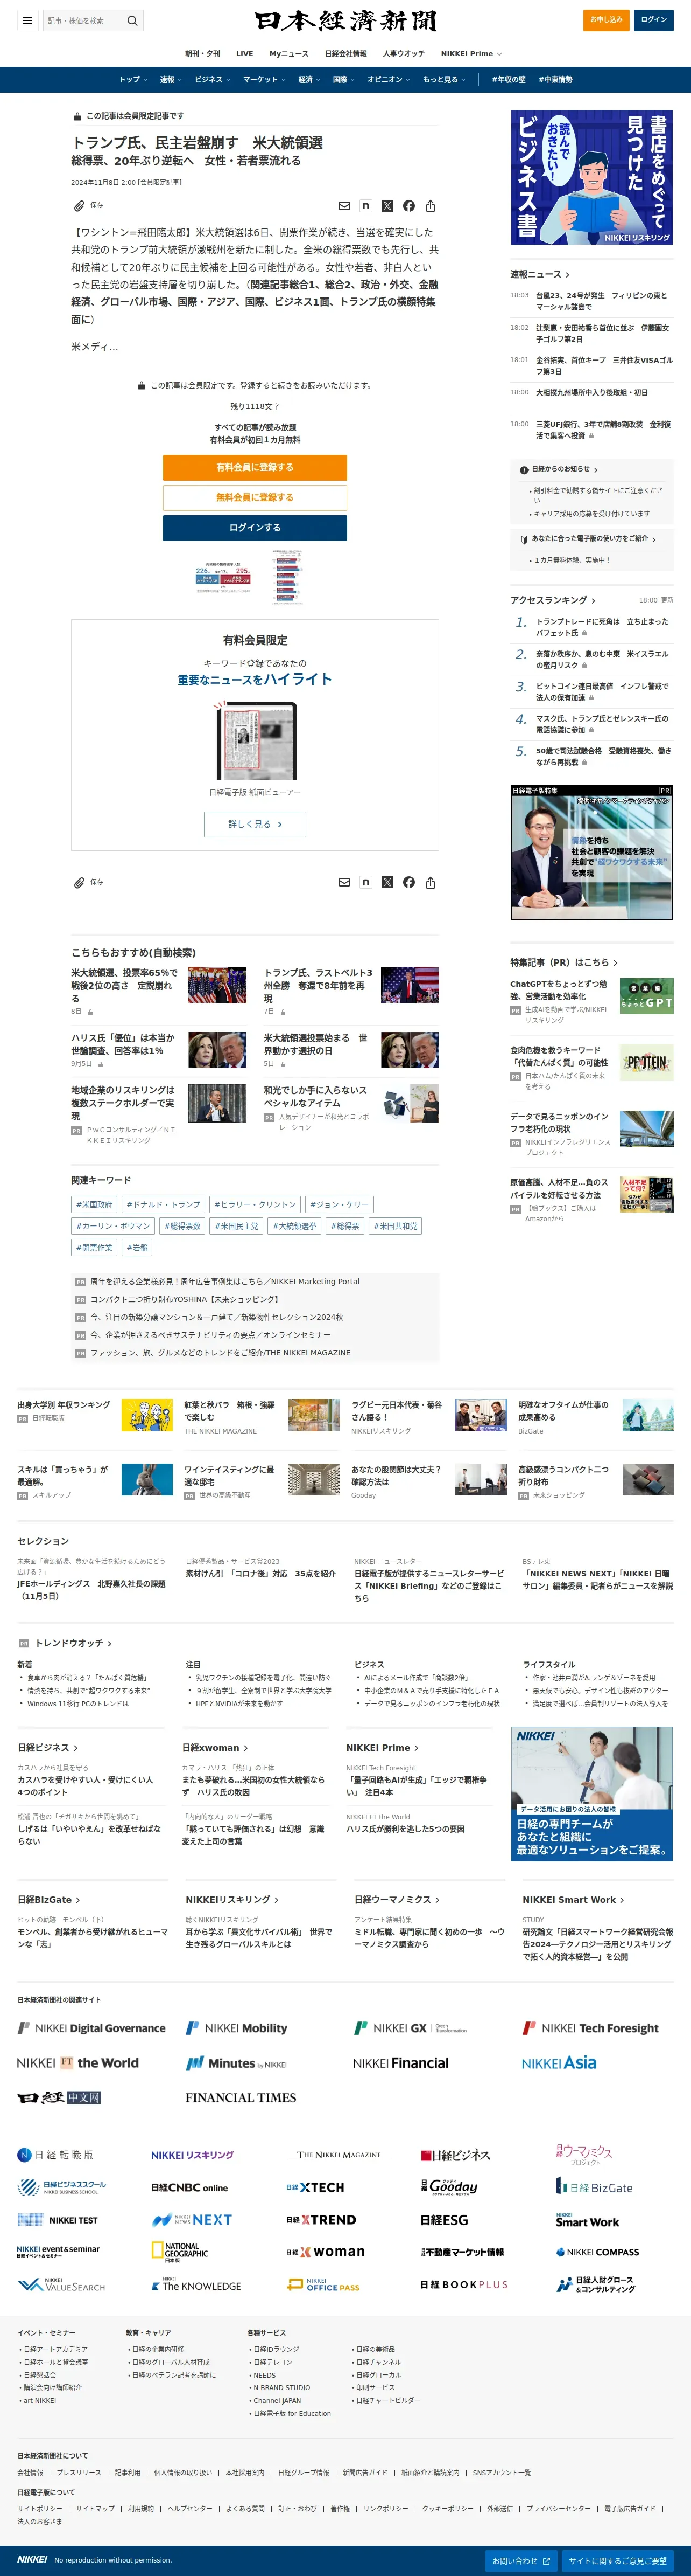Screen dimensions: 691x2576
Task: Expand the ビジネス navigation dropdown
Action: (211, 79)
